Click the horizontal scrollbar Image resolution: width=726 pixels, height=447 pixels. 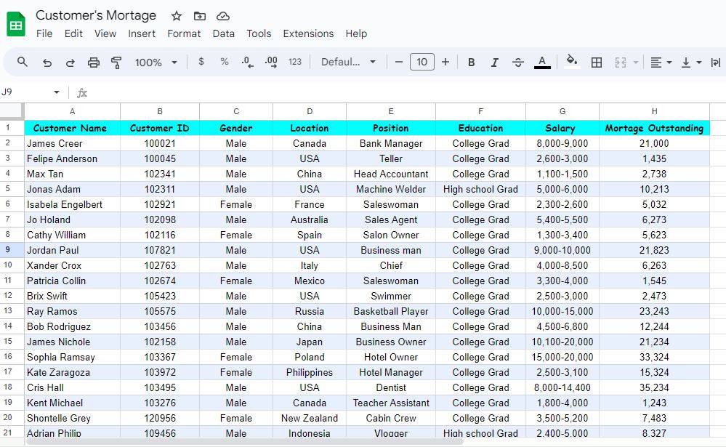click(x=244, y=441)
